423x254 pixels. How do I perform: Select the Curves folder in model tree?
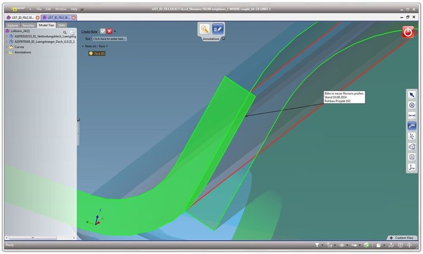(19, 47)
